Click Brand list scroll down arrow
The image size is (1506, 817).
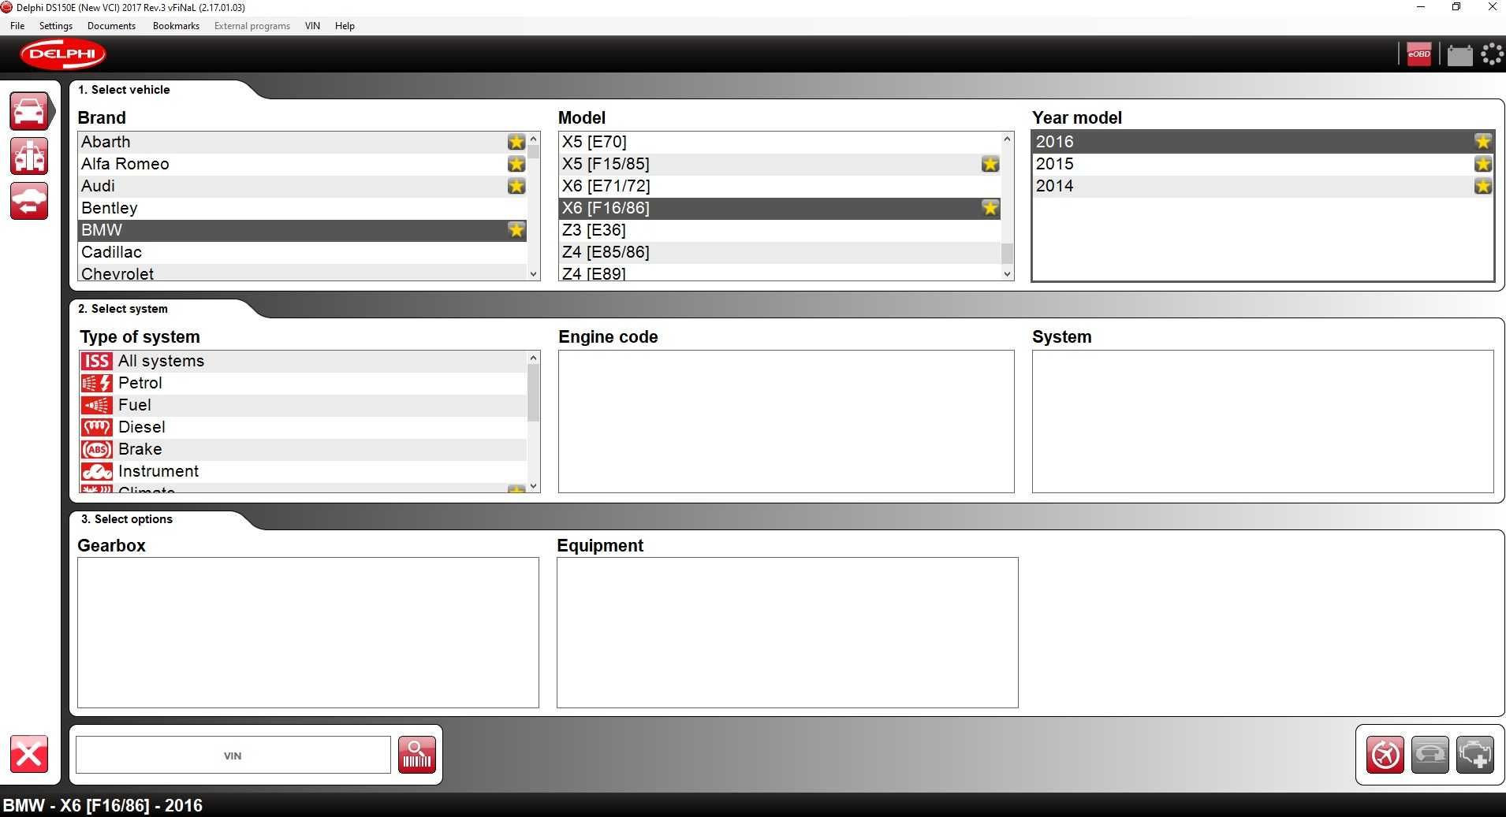coord(534,274)
